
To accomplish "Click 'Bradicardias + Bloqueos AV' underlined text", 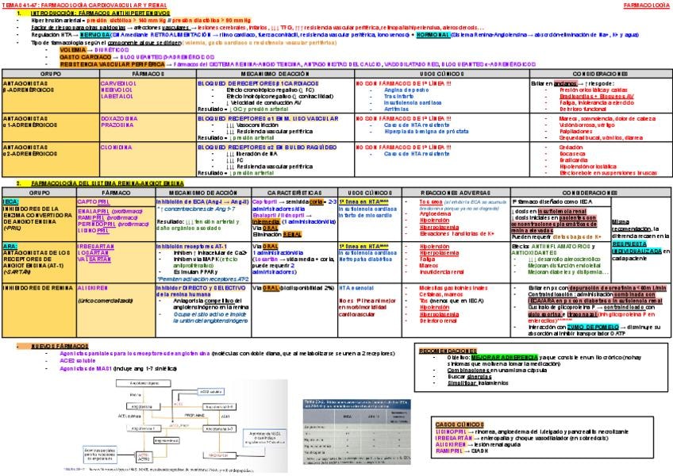I will (x=596, y=97).
